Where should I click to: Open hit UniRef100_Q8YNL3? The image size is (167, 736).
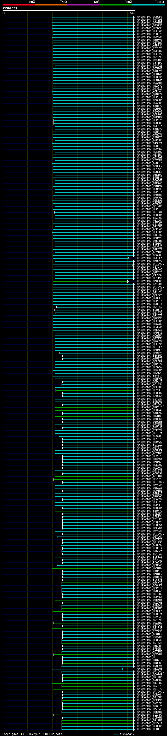pyautogui.click(x=150, y=390)
